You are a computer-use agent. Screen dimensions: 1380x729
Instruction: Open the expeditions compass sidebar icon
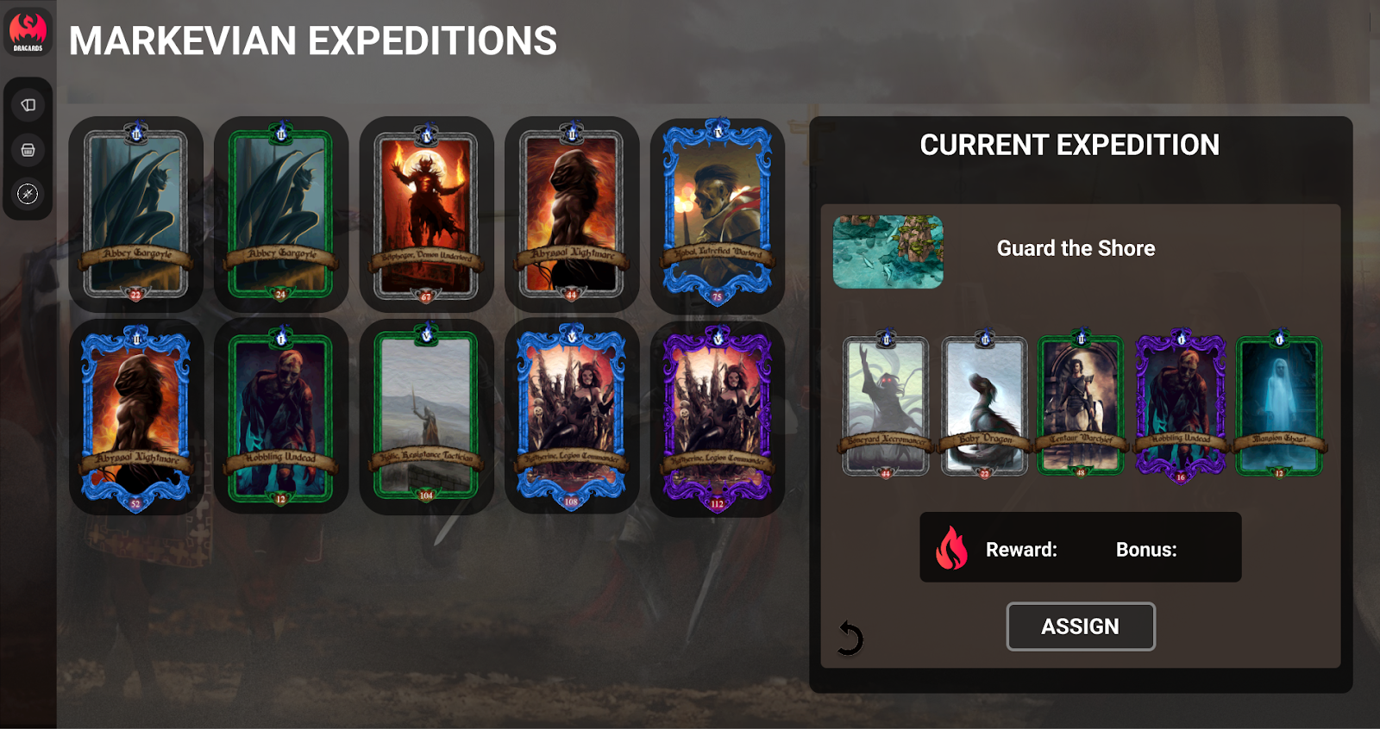[x=28, y=194]
